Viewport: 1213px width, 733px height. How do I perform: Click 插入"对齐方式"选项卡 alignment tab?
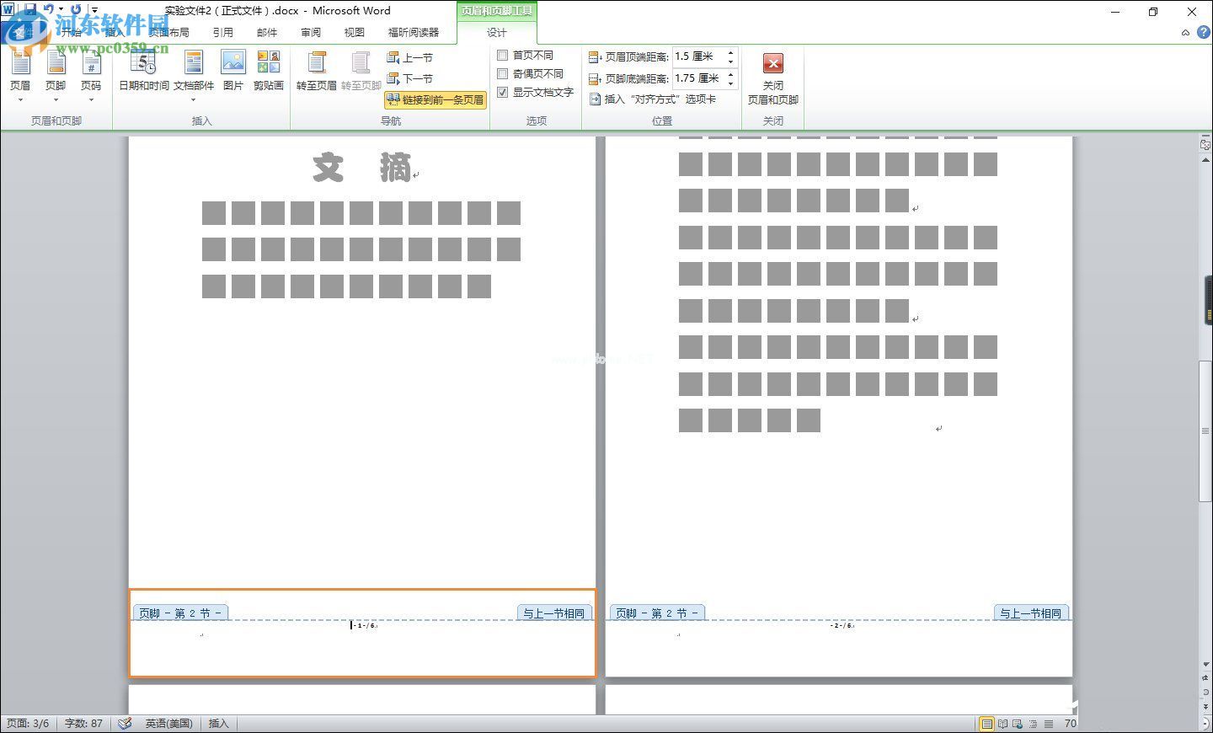(x=653, y=99)
